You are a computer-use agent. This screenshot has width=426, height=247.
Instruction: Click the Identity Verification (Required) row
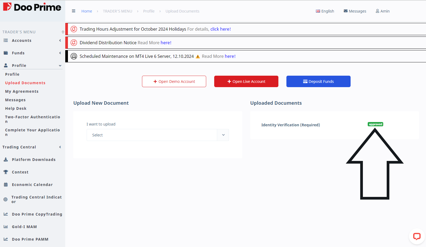[x=335, y=125]
